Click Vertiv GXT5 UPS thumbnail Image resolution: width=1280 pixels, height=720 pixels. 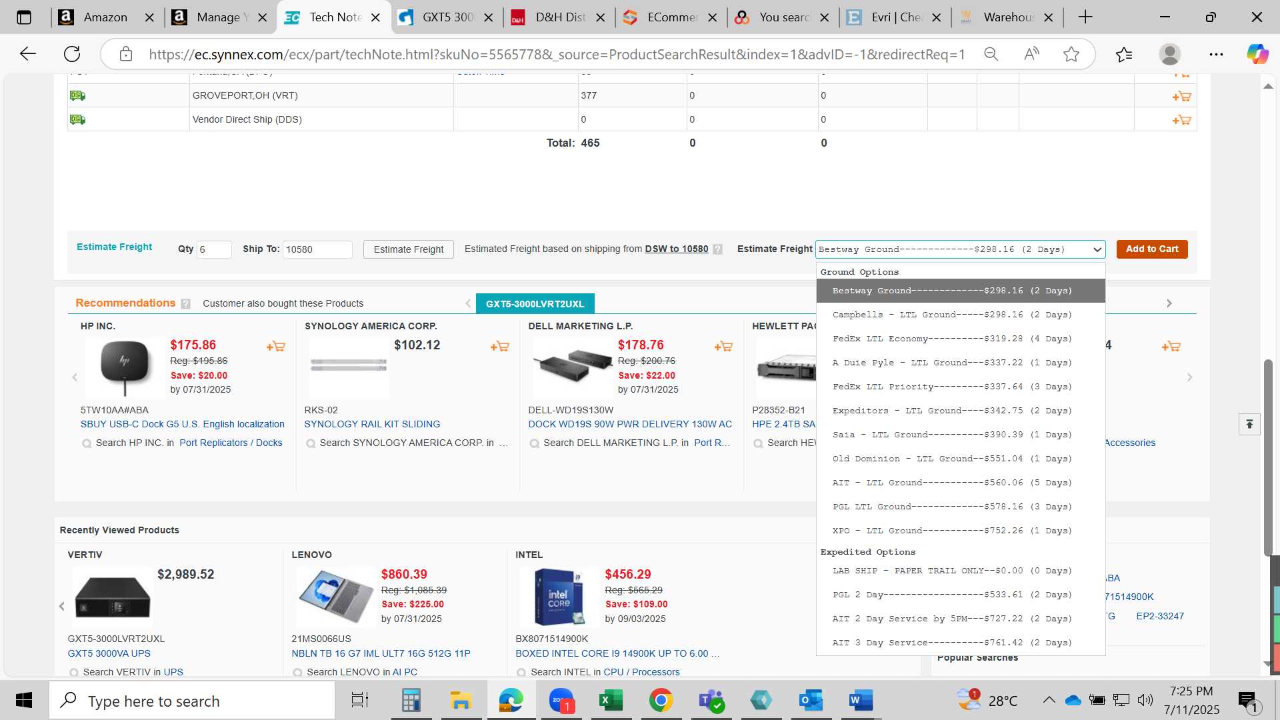112,597
